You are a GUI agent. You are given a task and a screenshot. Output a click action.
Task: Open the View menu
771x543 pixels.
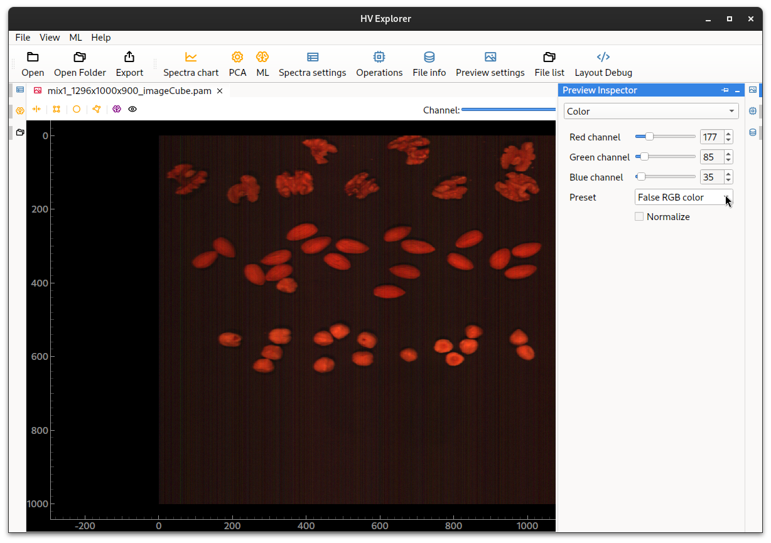[50, 38]
